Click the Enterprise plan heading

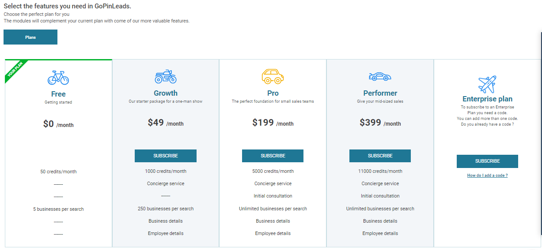[487, 99]
